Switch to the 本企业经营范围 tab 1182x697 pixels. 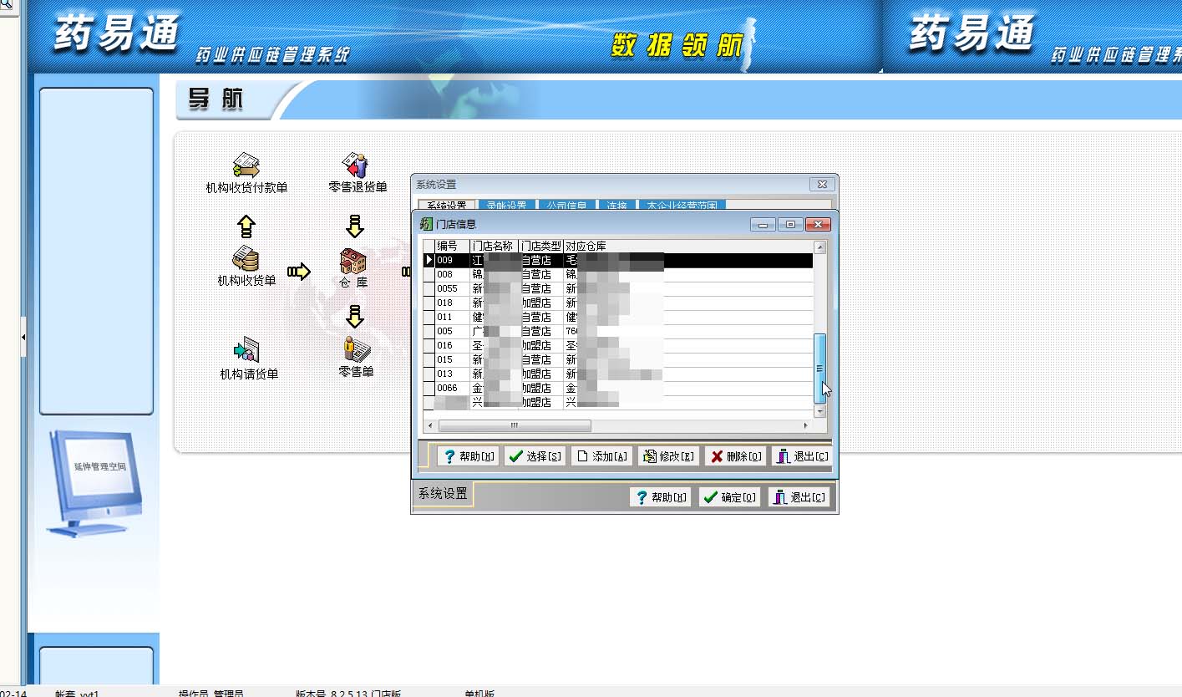tap(682, 205)
